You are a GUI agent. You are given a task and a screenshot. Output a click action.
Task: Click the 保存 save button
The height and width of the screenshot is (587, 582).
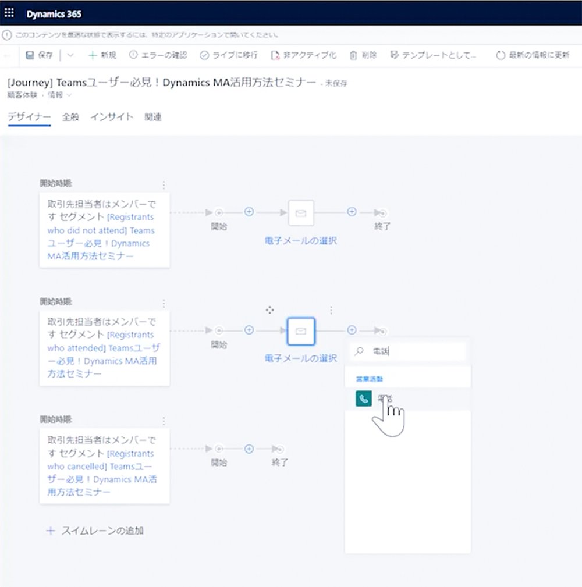(39, 55)
